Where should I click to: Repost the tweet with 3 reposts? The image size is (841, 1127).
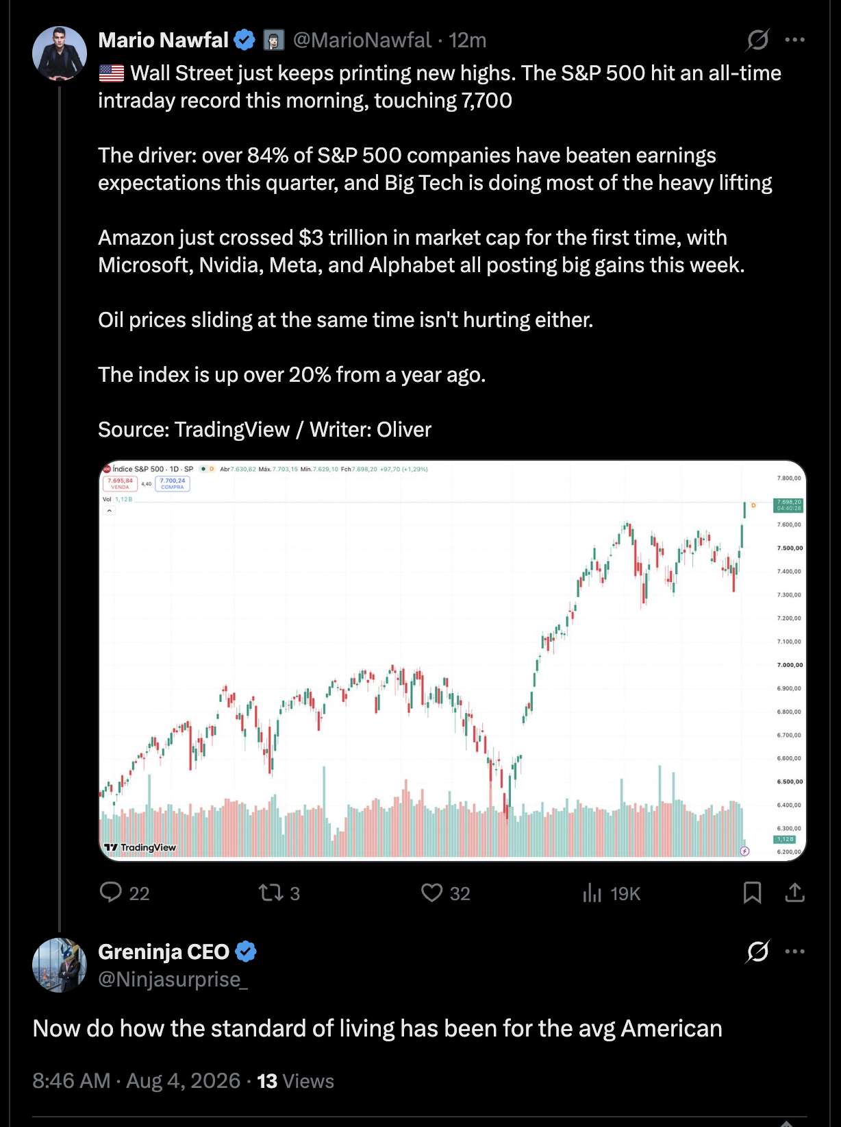coord(270,893)
